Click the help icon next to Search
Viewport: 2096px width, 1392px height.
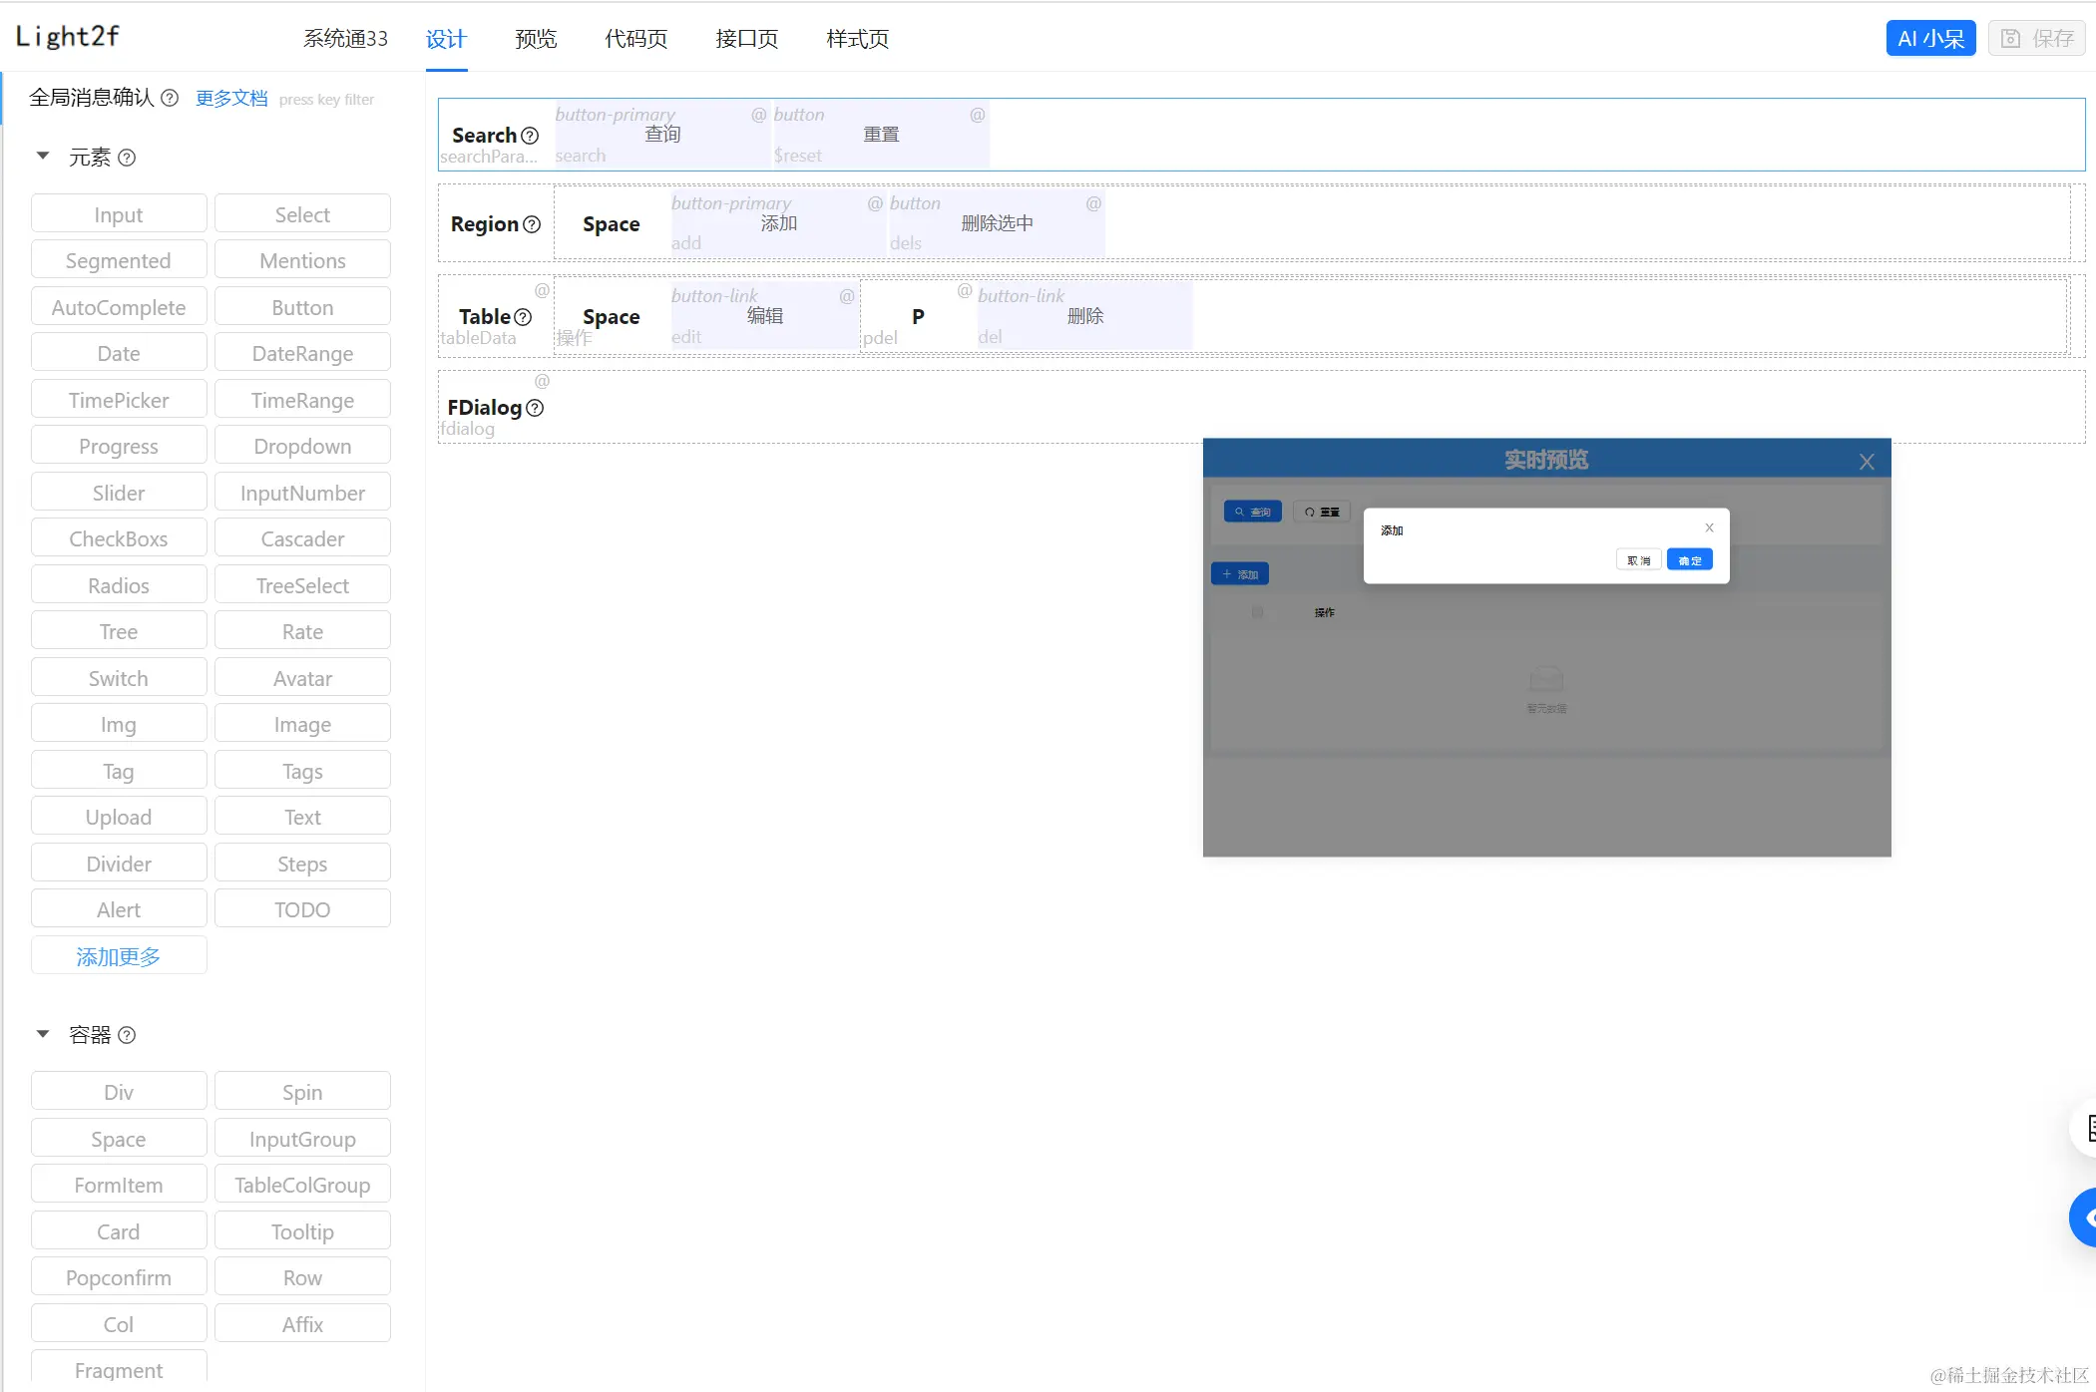pos(530,136)
